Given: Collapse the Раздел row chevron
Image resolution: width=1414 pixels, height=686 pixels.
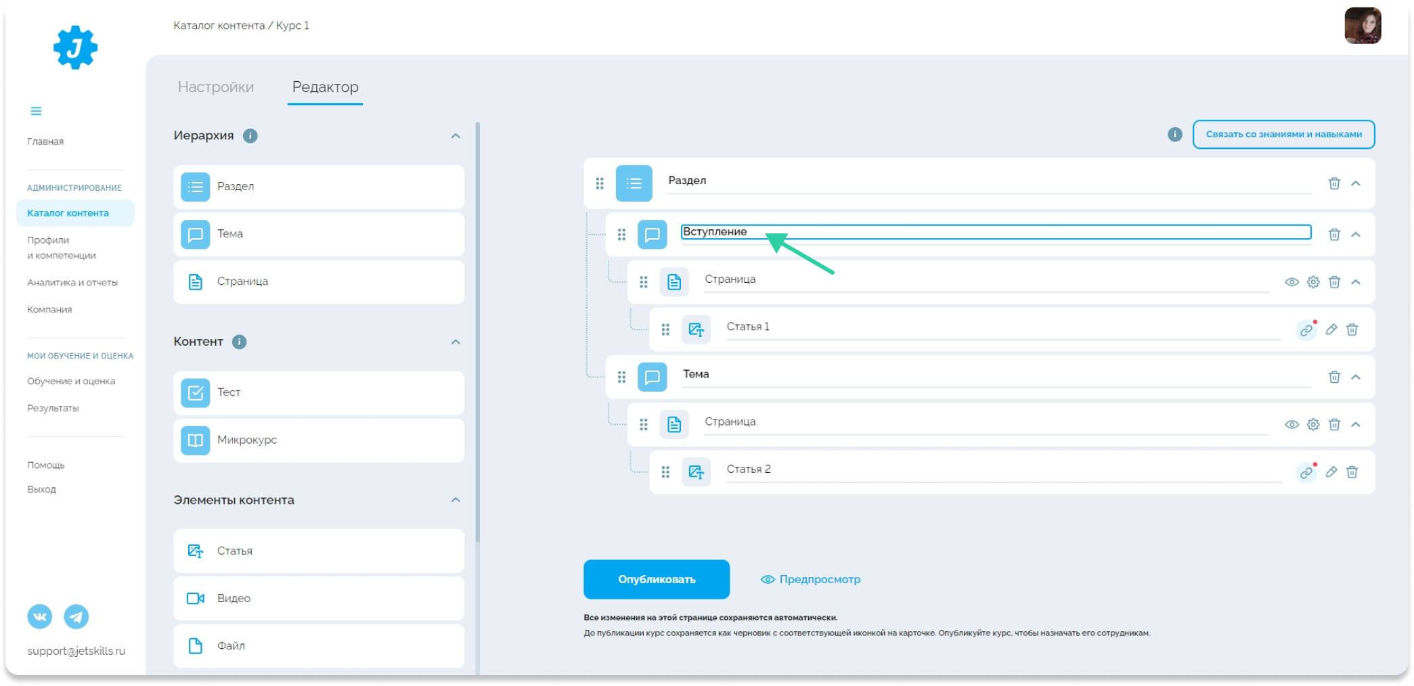Looking at the screenshot, I should pos(1356,183).
